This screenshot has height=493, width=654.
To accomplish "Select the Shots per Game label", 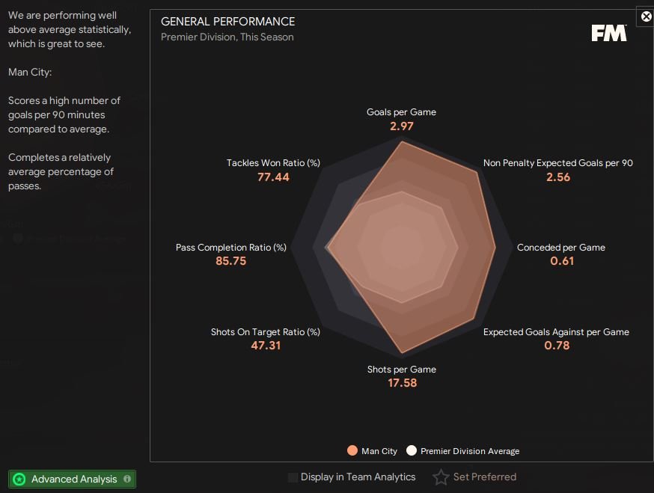I will click(401, 370).
